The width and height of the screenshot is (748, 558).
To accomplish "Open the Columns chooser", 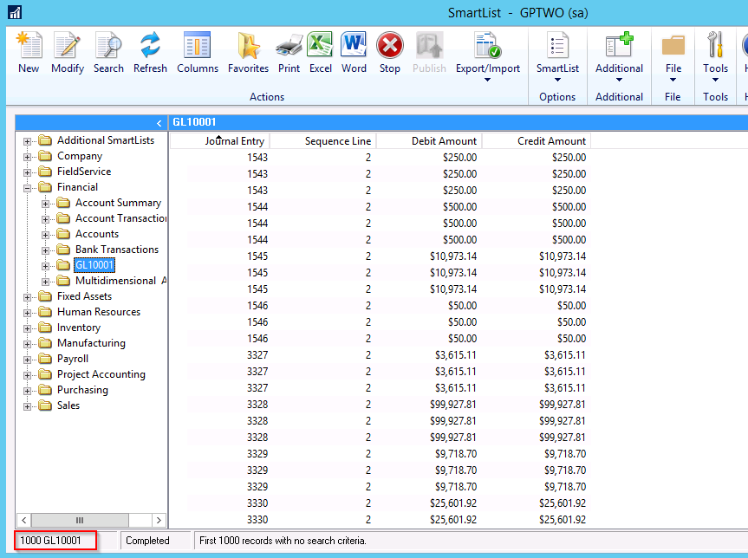I will [198, 53].
